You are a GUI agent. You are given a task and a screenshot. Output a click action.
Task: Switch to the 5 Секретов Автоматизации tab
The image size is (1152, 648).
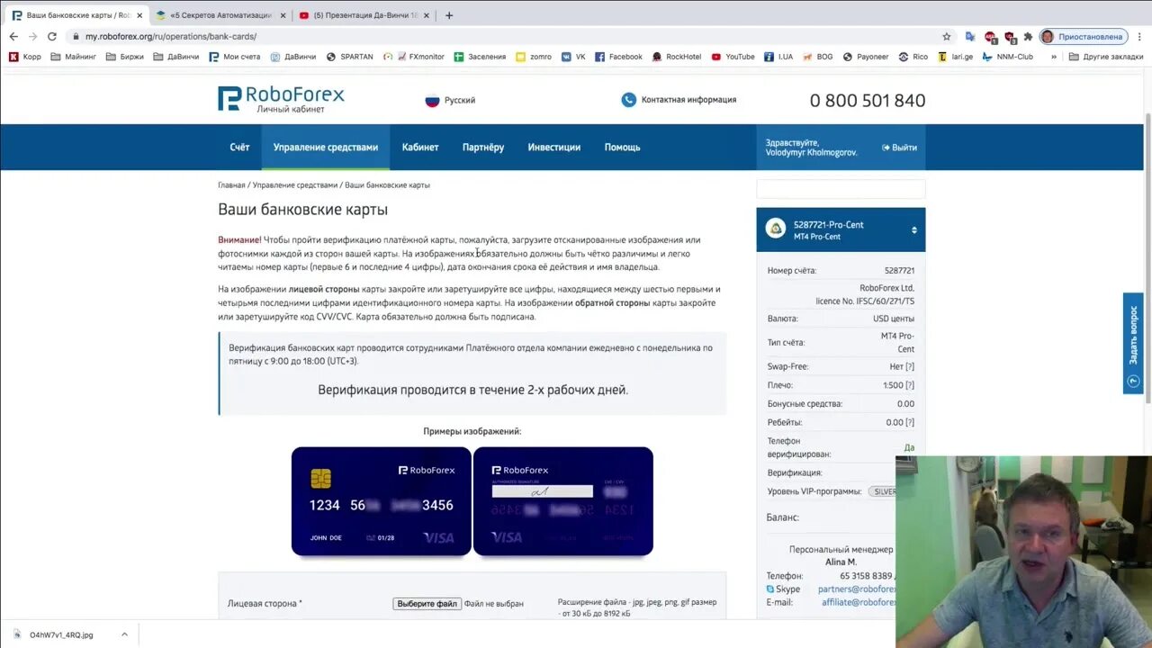click(x=220, y=15)
